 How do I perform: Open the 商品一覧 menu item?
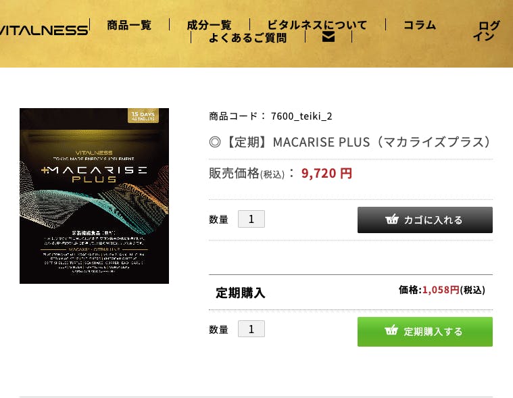tap(129, 25)
